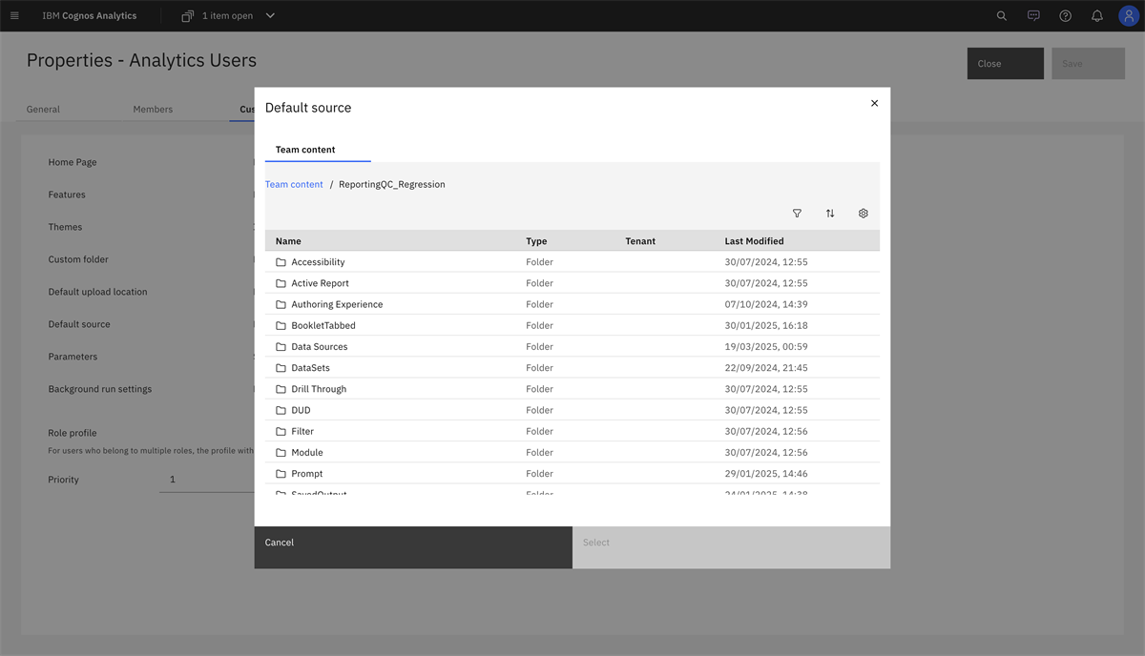This screenshot has width=1145, height=656.
Task: Click the Data Sources folder icon
Action: [281, 347]
